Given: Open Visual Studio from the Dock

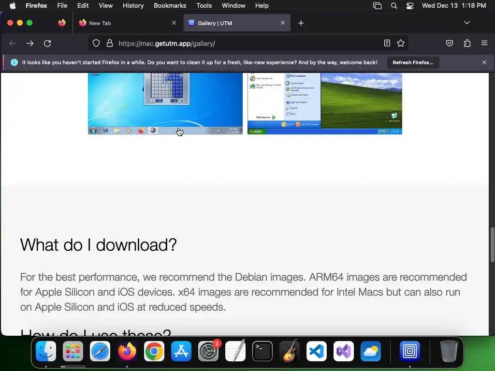Looking at the screenshot, I should 344,351.
